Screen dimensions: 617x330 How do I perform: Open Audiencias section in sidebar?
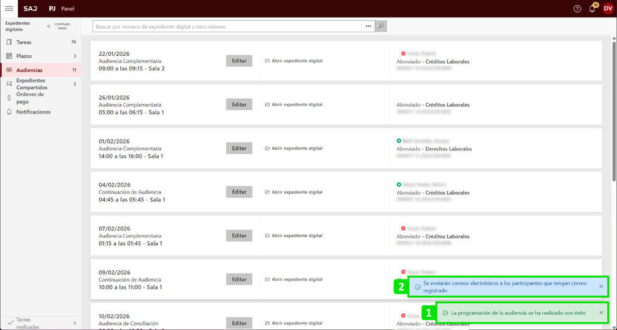pyautogui.click(x=29, y=70)
